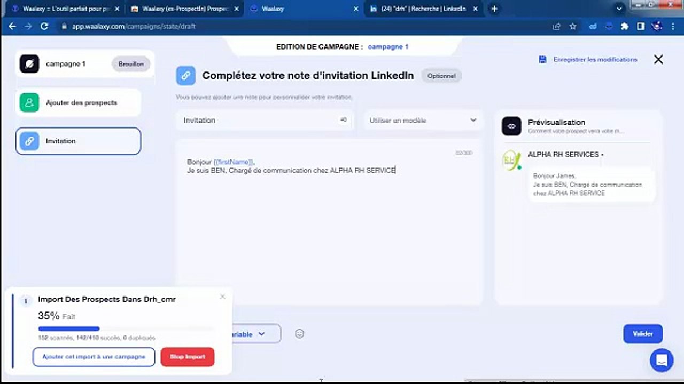Click the import progress bar

(125, 329)
